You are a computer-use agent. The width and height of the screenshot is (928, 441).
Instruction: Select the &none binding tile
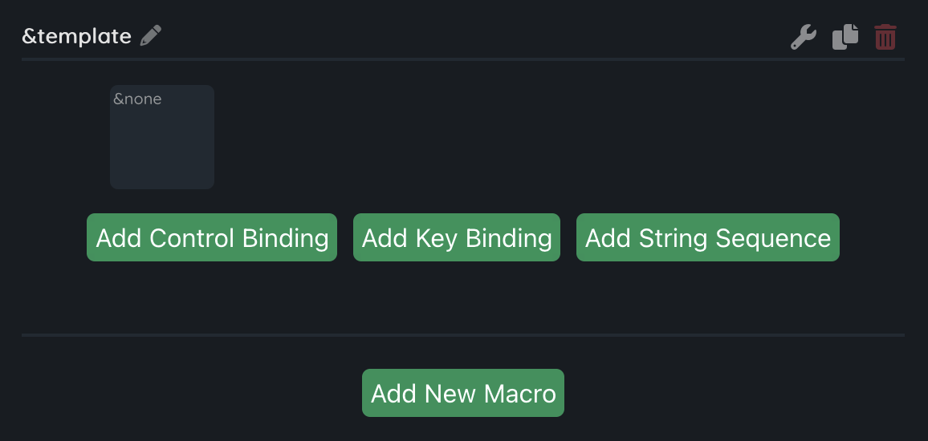tap(162, 137)
